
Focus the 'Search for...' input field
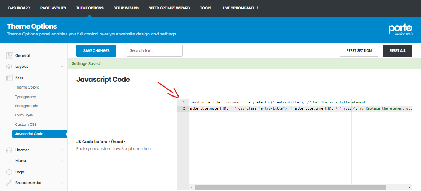pos(154,51)
